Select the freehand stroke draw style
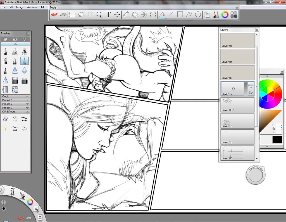 [162, 15]
